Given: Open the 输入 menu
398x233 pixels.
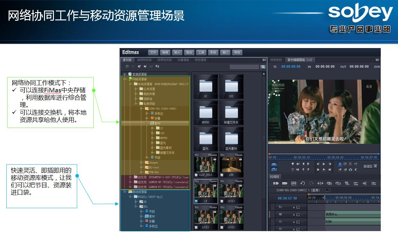Looking at the screenshot, I should click(177, 53).
